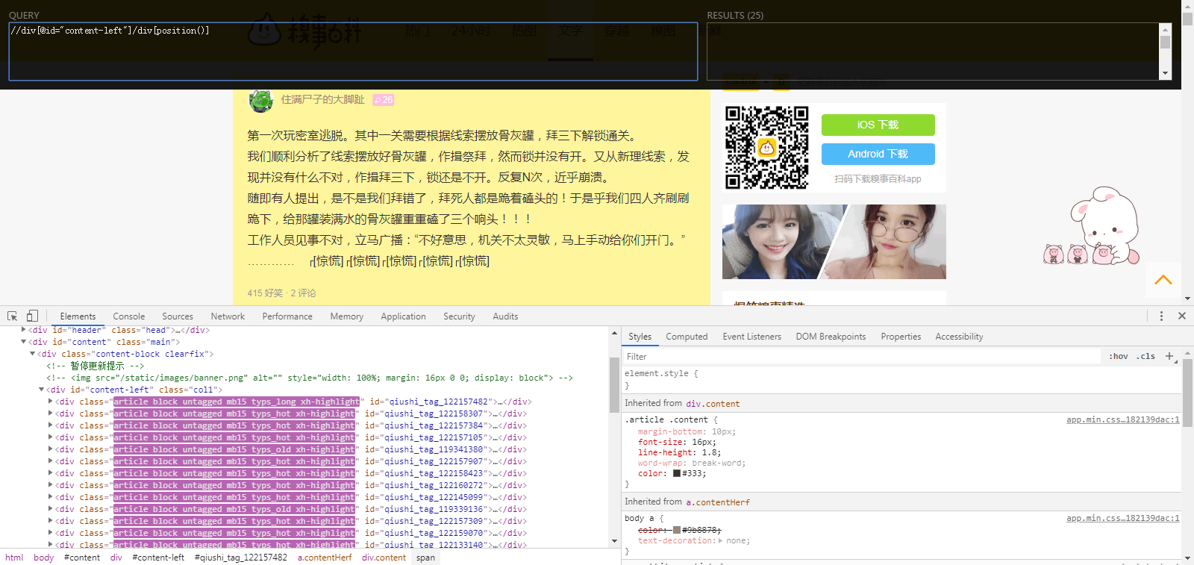The width and height of the screenshot is (1194, 565).
Task: Toggle the :hov element state button
Action: point(1118,356)
